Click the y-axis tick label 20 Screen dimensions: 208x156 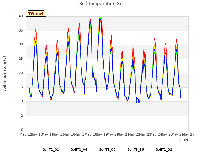(x=21, y=73)
